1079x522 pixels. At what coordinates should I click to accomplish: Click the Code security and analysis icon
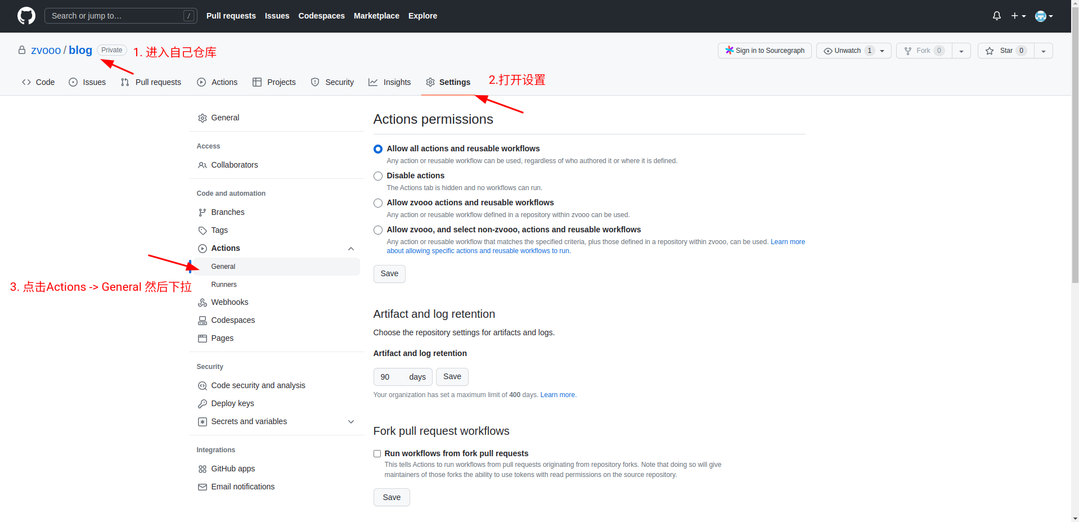[x=203, y=386]
